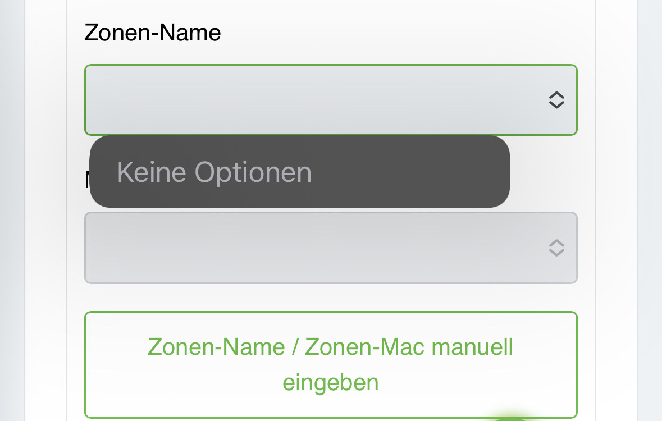662x421 pixels.
Task: Click the green circle peeking at bottom edge
Action: coord(511,418)
